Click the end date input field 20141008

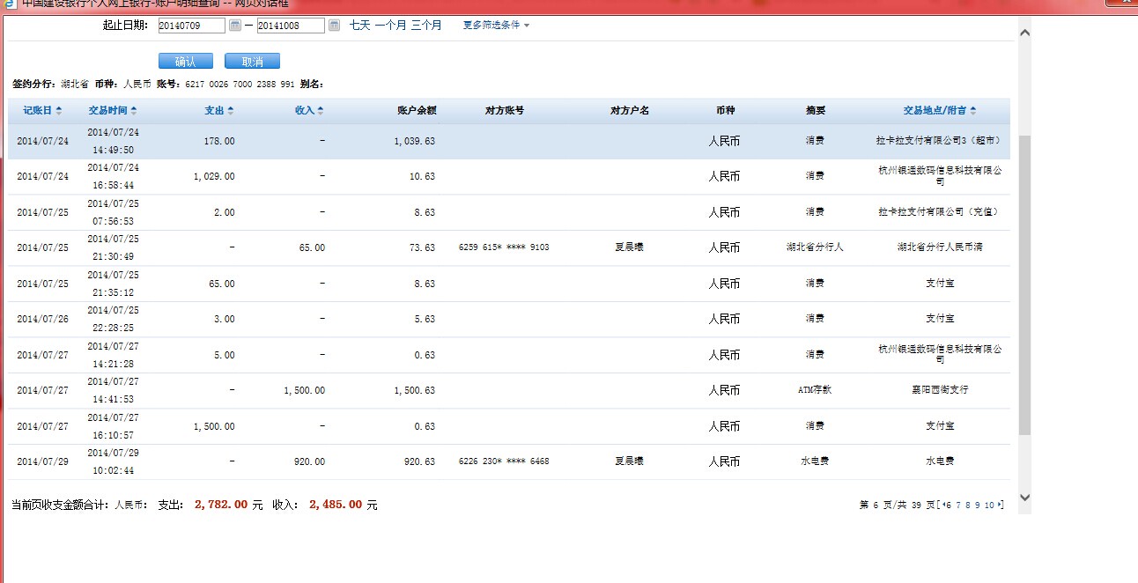[290, 26]
